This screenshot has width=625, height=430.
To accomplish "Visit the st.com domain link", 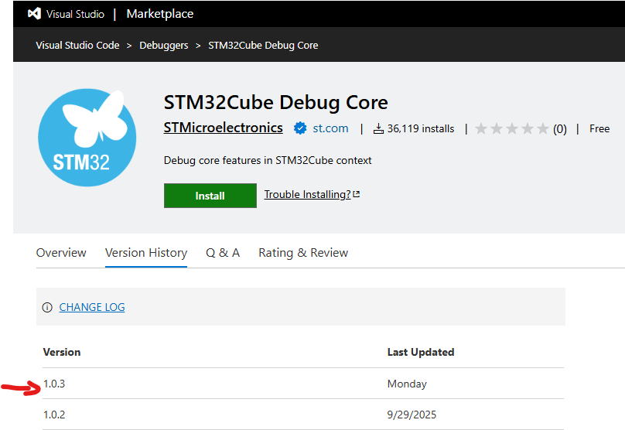I will point(330,128).
